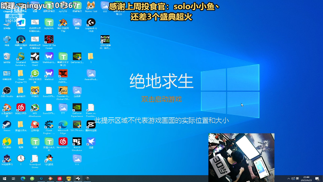Open the Logitech G HUB shortcut
Screen dimensions: 323x182
[x=91, y=25]
